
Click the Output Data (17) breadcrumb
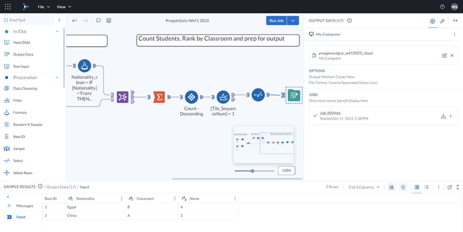click(x=60, y=187)
